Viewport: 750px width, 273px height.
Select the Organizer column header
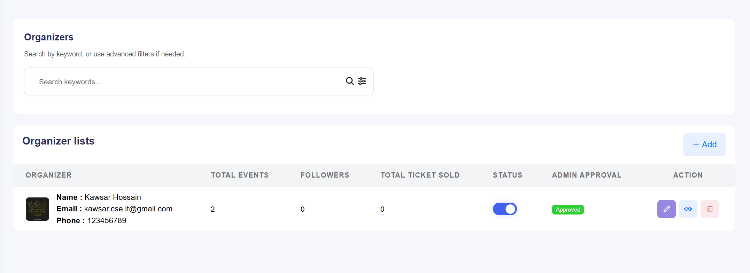click(49, 175)
